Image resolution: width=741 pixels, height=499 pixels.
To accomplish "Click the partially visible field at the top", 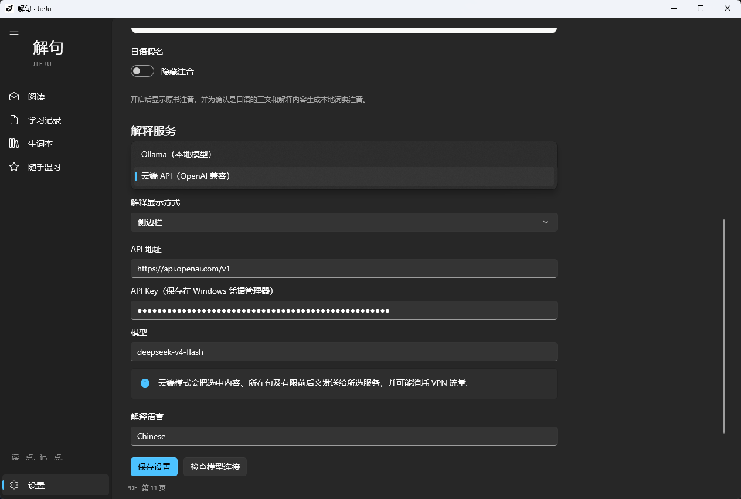I will click(344, 29).
